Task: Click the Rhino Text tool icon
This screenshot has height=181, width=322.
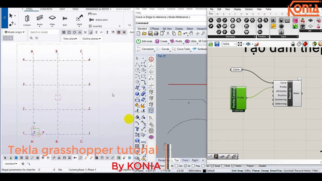Action: coord(137,129)
